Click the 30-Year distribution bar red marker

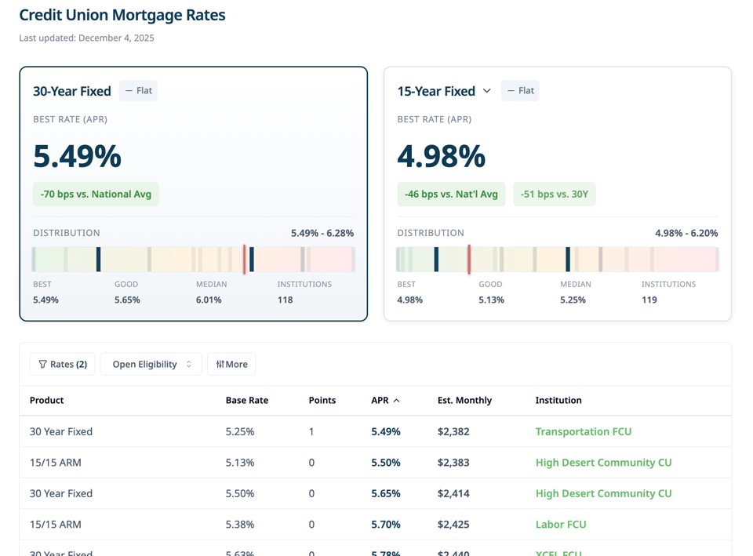[x=244, y=259]
